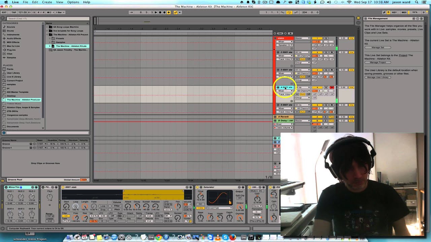Toggle 0001 stab sampler device activator
The image size is (431, 242).
[x=63, y=187]
